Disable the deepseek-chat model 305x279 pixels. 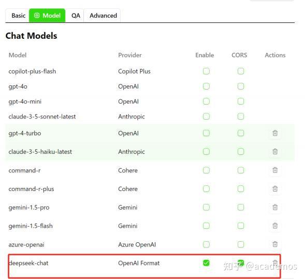206,263
